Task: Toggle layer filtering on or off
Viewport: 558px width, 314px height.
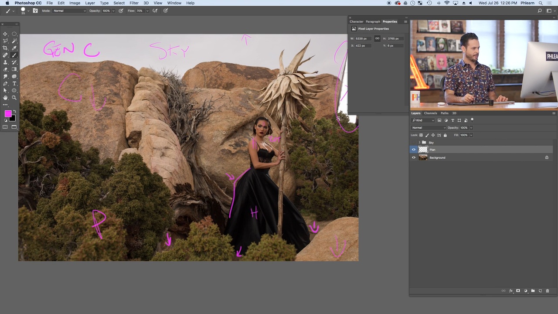Action: click(472, 120)
